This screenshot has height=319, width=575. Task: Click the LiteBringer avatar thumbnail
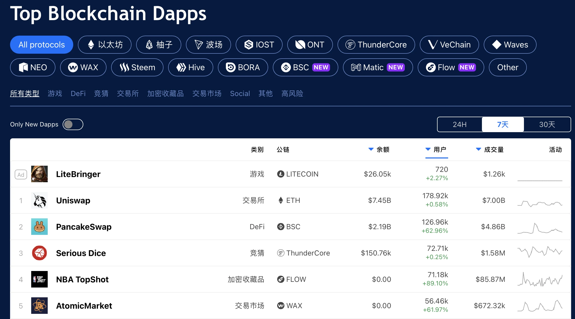(39, 174)
